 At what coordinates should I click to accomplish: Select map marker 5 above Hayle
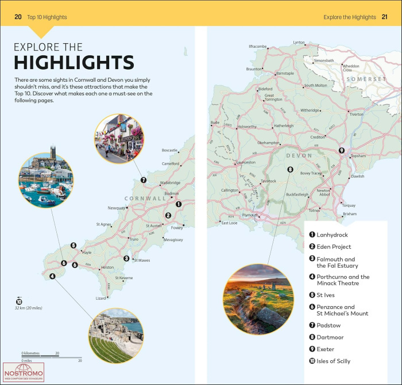click(74, 246)
